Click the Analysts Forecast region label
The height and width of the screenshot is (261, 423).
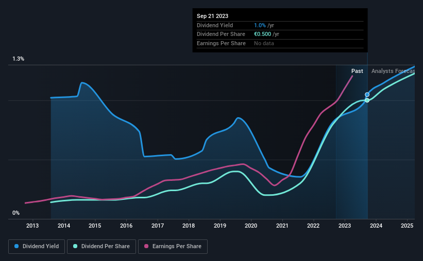click(393, 71)
